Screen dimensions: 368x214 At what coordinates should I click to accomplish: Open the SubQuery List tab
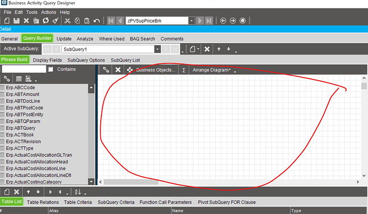point(125,60)
